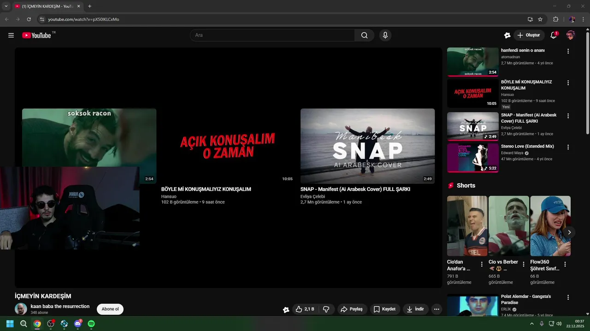This screenshot has height=331, width=590.
Task: Click the Ask AI sparkle icon in header
Action: [507, 35]
